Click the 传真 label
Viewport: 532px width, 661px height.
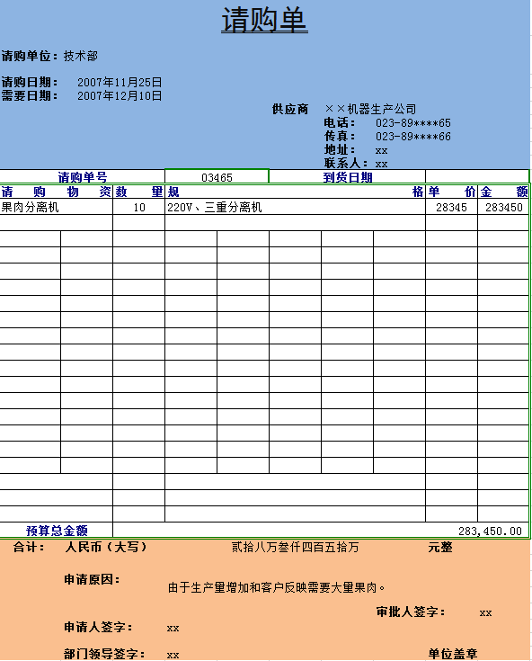(340, 136)
